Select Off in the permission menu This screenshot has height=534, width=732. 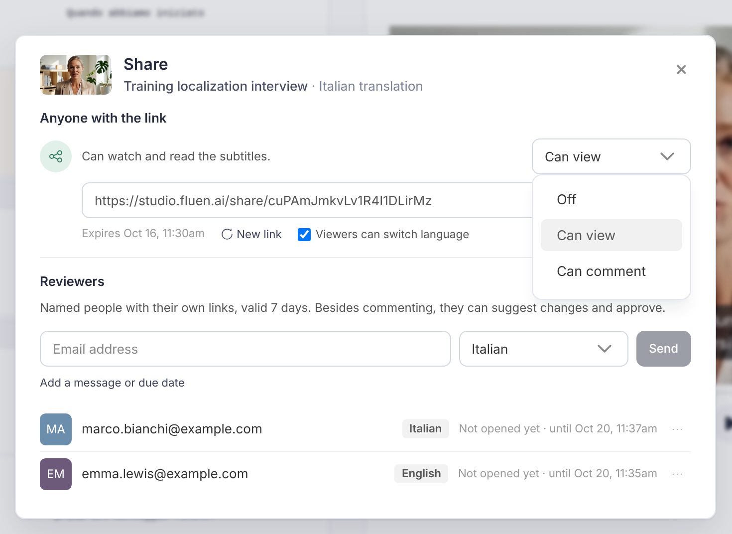(611, 199)
